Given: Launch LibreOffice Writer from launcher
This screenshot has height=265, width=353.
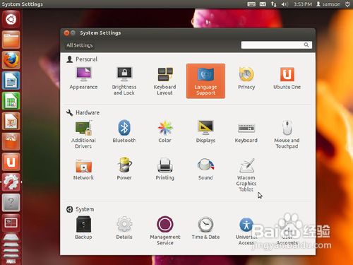Looking at the screenshot, I should click(x=11, y=81).
